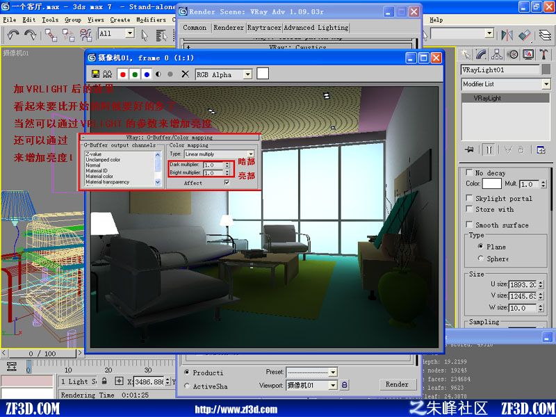556x417 pixels.
Task: Open the named selection sets dropdown
Action: [489, 33]
